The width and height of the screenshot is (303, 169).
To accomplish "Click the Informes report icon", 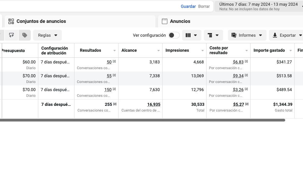I will pos(234,35).
